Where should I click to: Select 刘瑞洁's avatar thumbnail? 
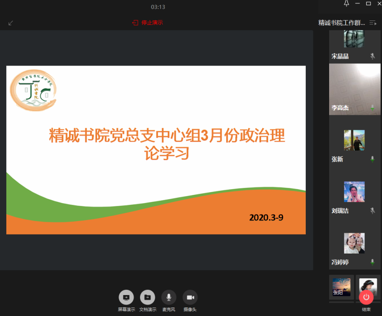(x=354, y=192)
